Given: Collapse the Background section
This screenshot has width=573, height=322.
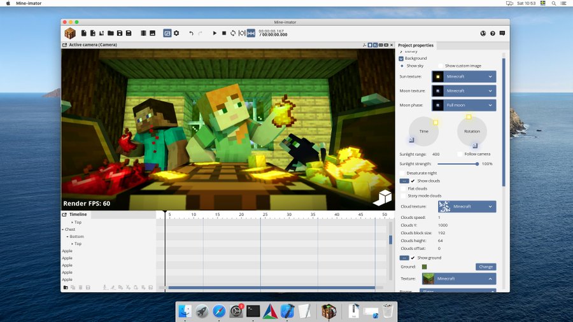Looking at the screenshot, I should 401,59.
